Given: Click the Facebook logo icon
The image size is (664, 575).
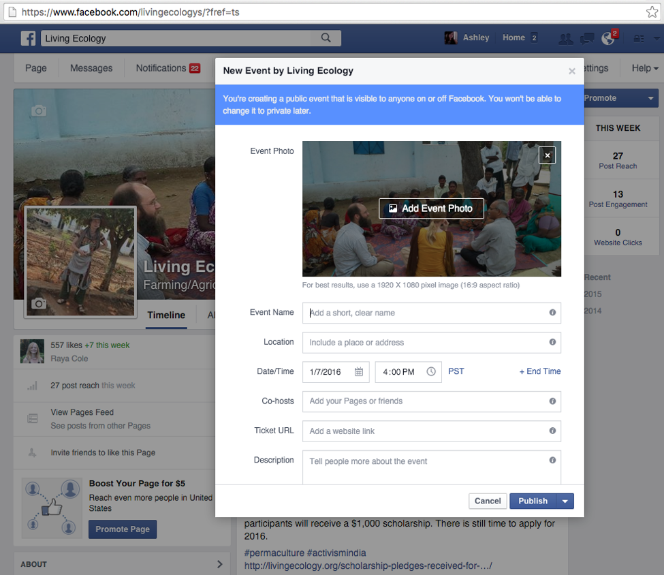Looking at the screenshot, I should pos(28,38).
